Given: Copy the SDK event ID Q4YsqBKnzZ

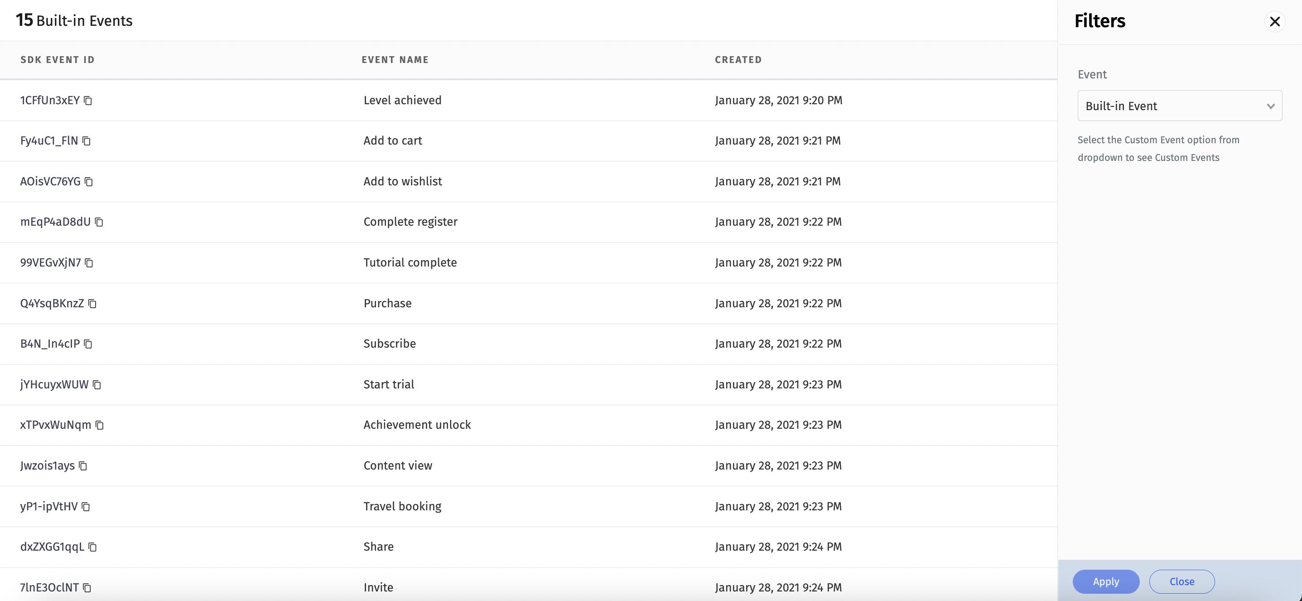Looking at the screenshot, I should click(92, 303).
